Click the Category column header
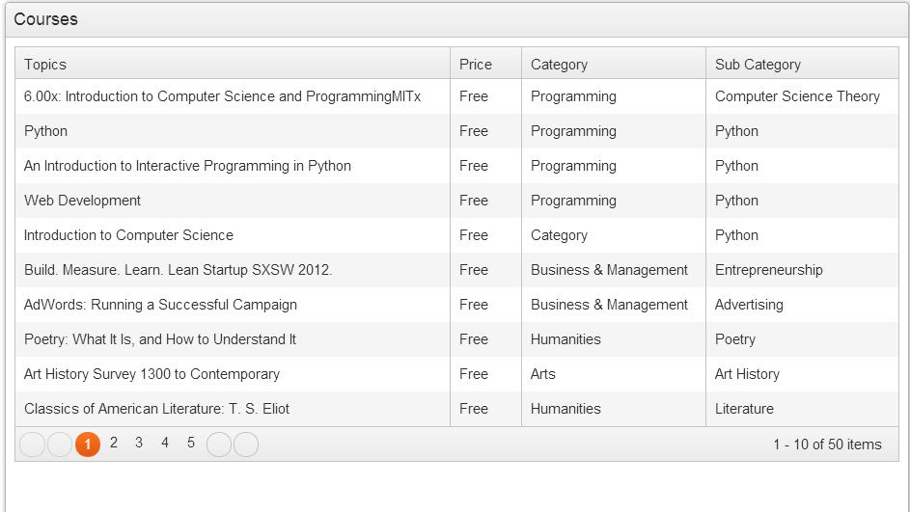The height and width of the screenshot is (512, 910). tap(559, 65)
